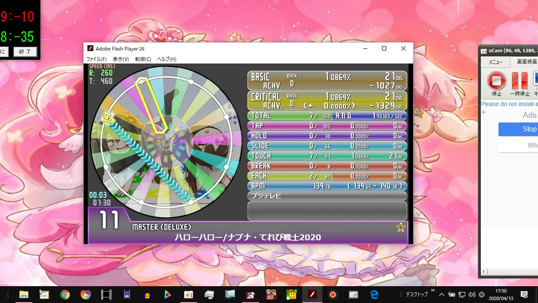Open the 制御(C) menu

click(143, 59)
